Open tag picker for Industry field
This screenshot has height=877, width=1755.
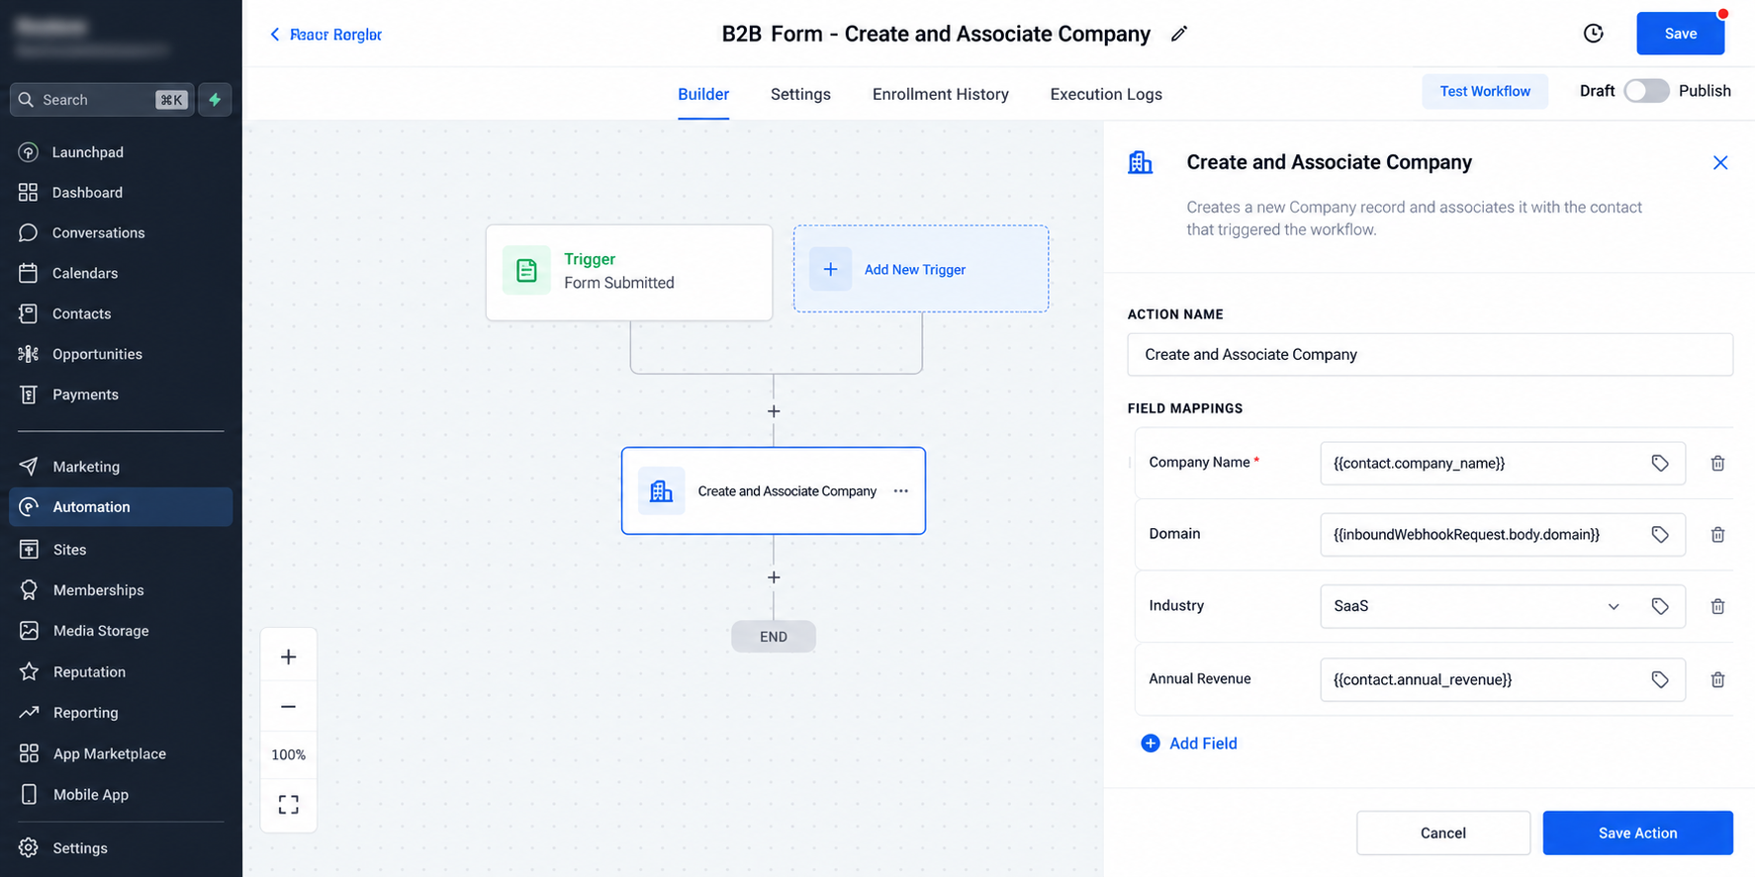click(x=1660, y=606)
